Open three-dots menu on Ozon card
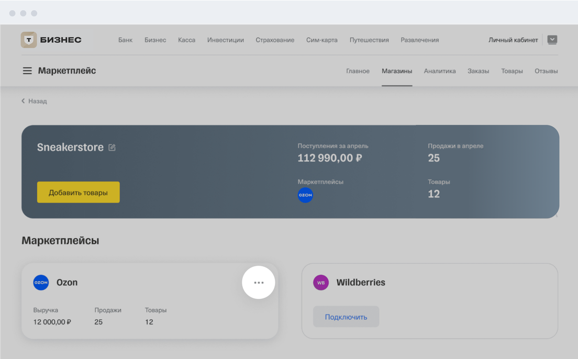The height and width of the screenshot is (359, 578). [259, 283]
